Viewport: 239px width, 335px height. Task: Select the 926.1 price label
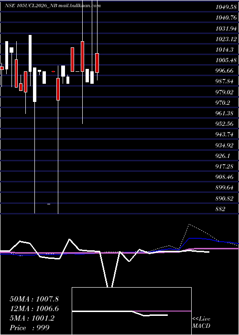(x=223, y=156)
